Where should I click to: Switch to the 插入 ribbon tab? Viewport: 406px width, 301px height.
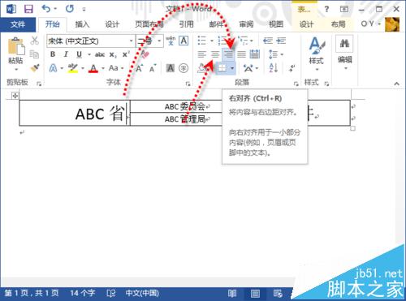click(82, 24)
